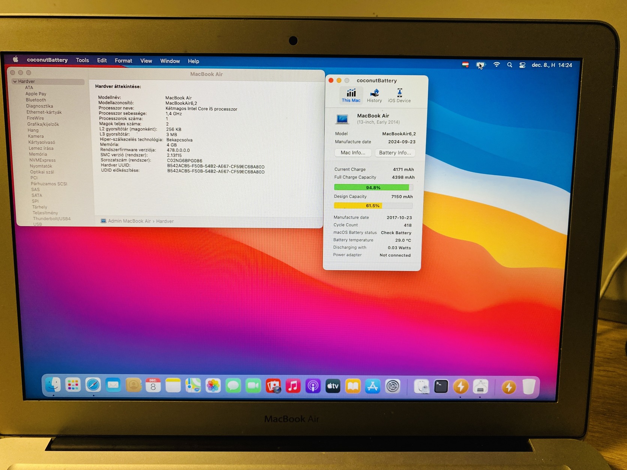This screenshot has height=470, width=627.
Task: Click Admin MacBook Air in the path bar
Action: [x=129, y=221]
